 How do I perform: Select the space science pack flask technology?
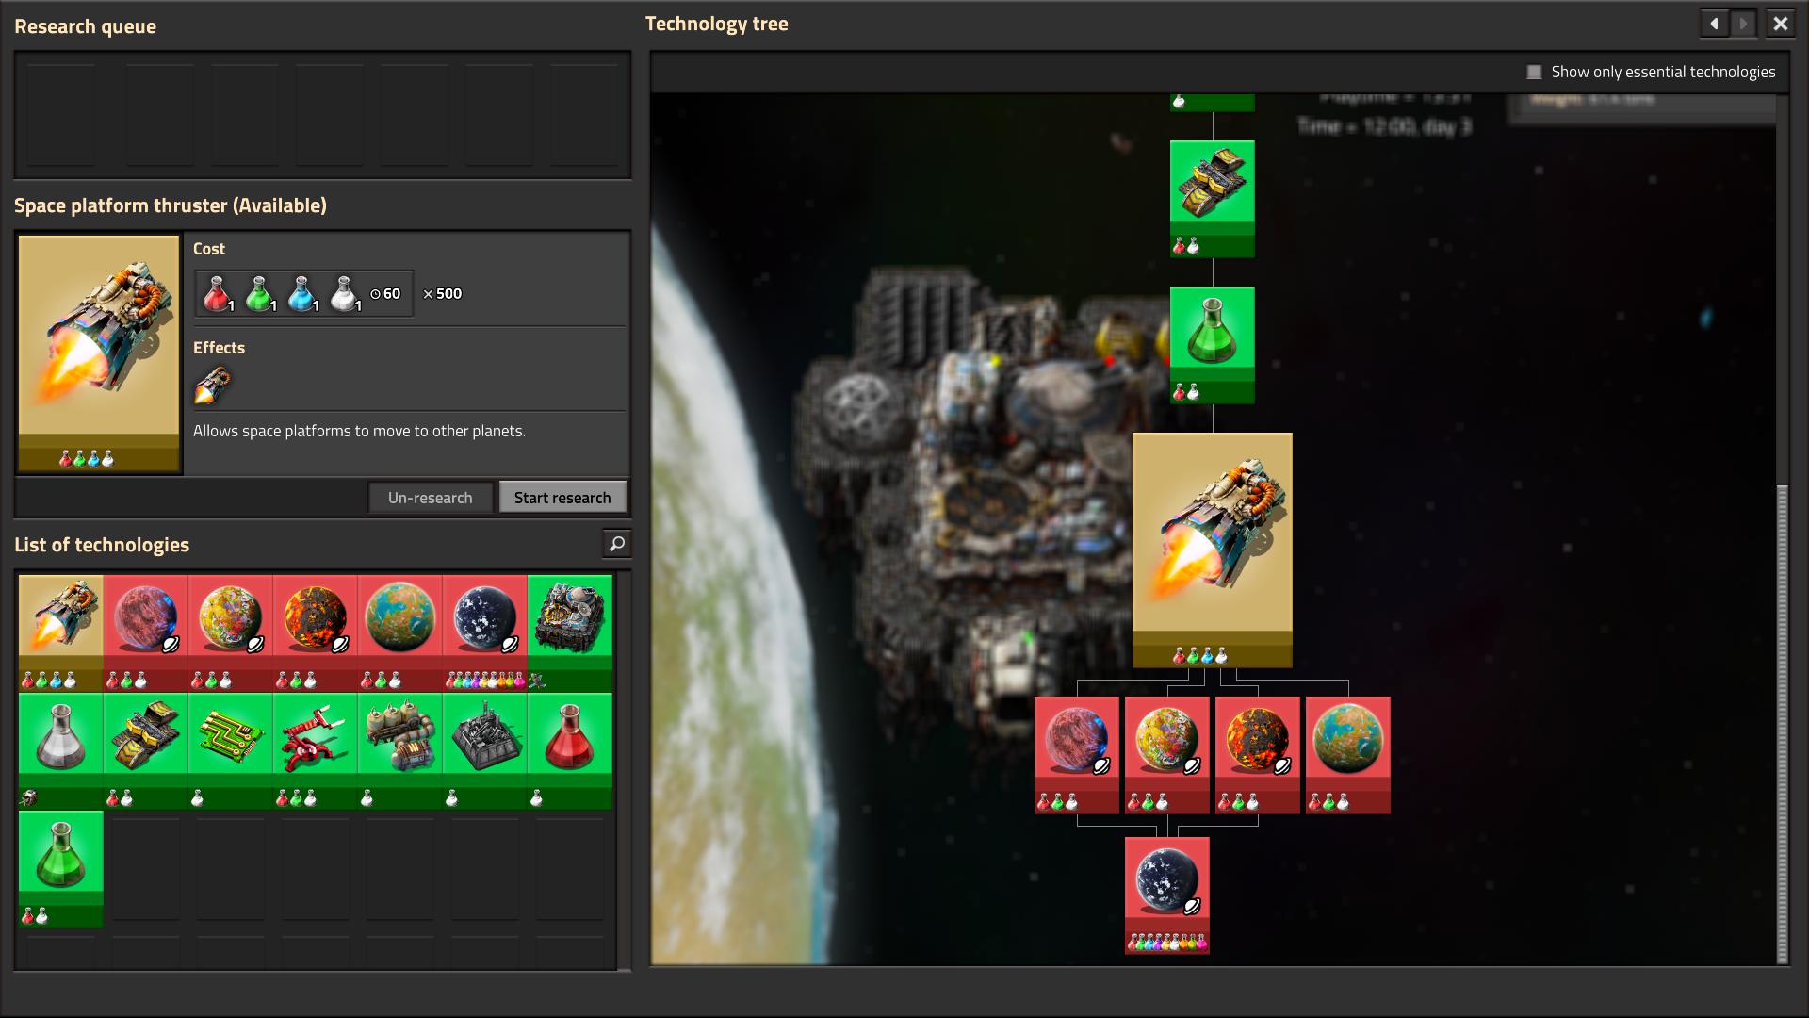pos(61,738)
